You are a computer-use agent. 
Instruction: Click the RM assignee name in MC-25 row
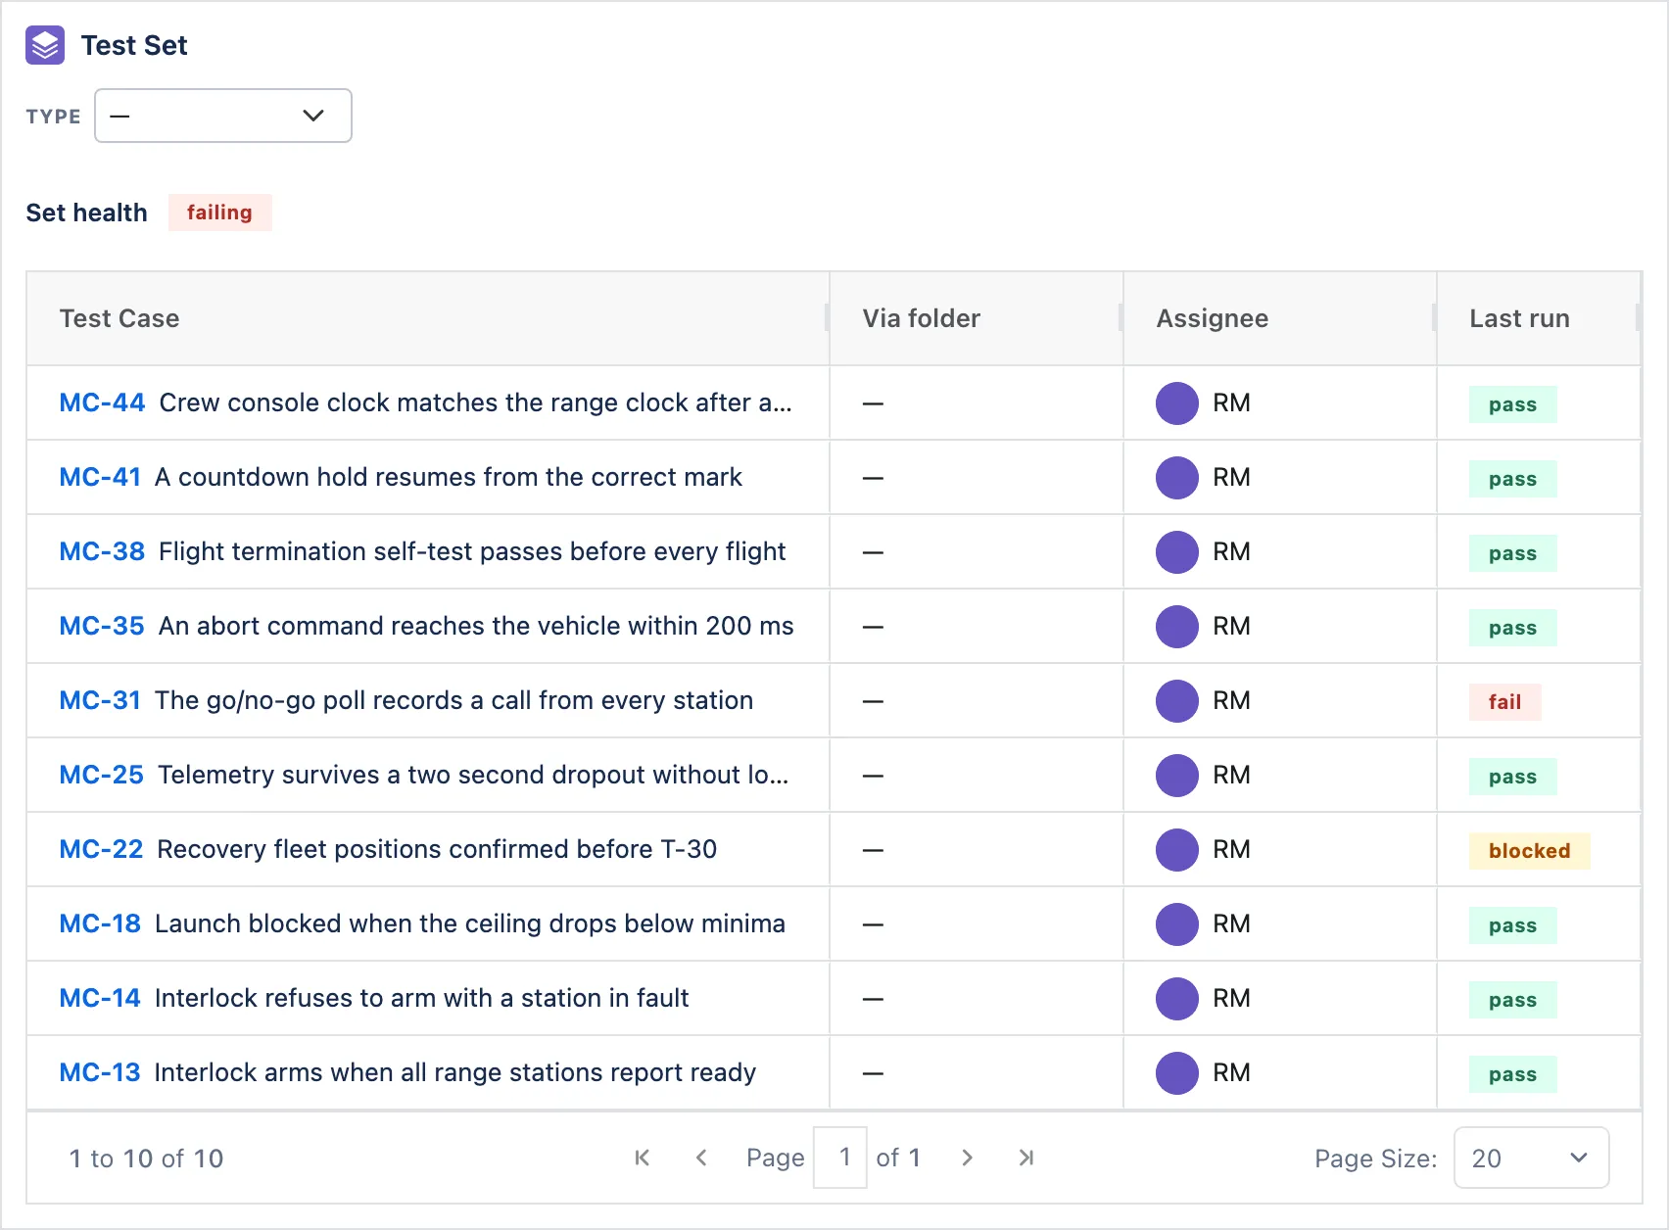coord(1231,775)
